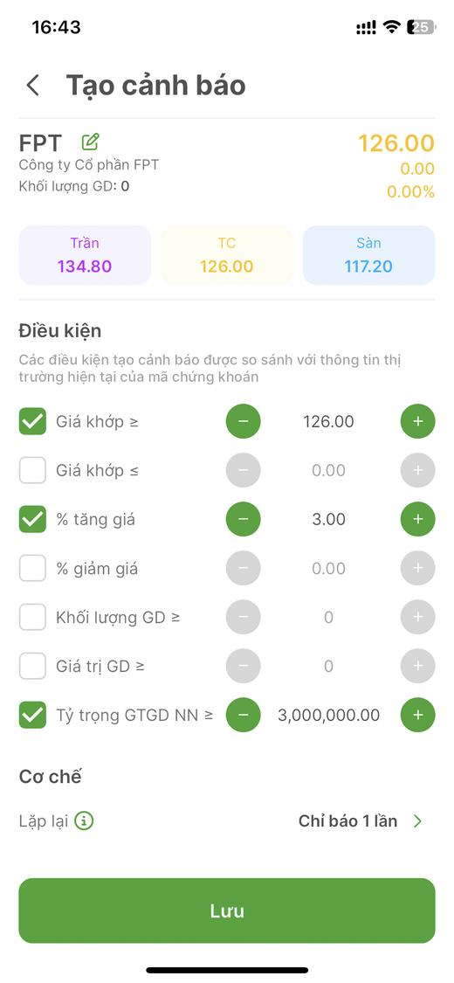The image size is (454, 983).
Task: Increase % tăng giá with plus button
Action: pyautogui.click(x=417, y=519)
